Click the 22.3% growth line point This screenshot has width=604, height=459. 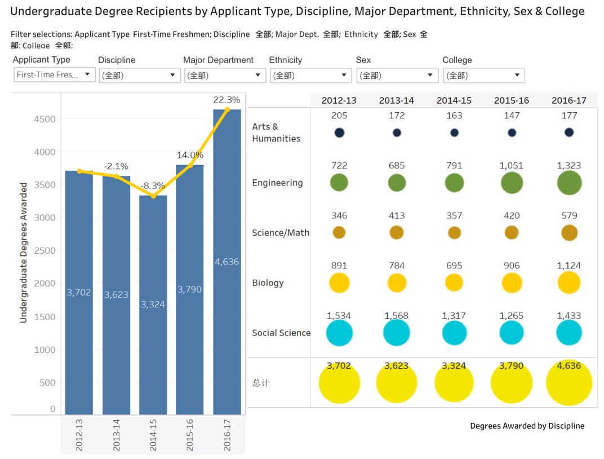tap(227, 109)
